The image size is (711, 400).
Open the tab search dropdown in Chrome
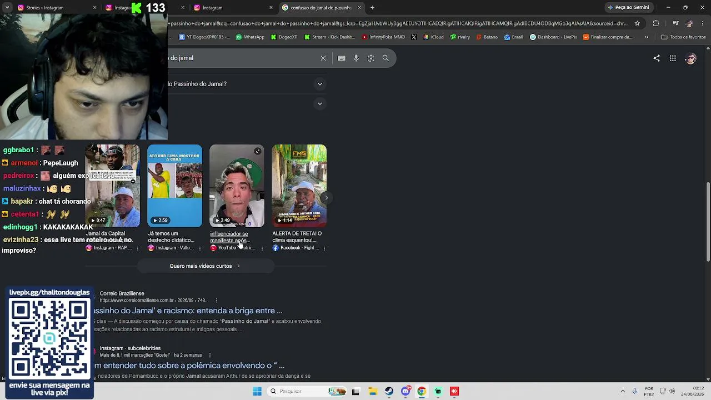pyautogui.click(x=7, y=8)
